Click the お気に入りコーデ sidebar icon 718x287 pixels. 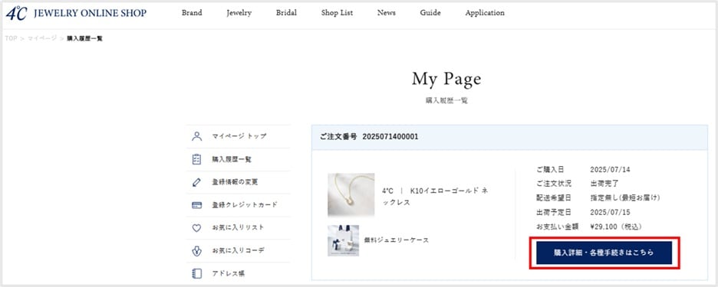196,250
